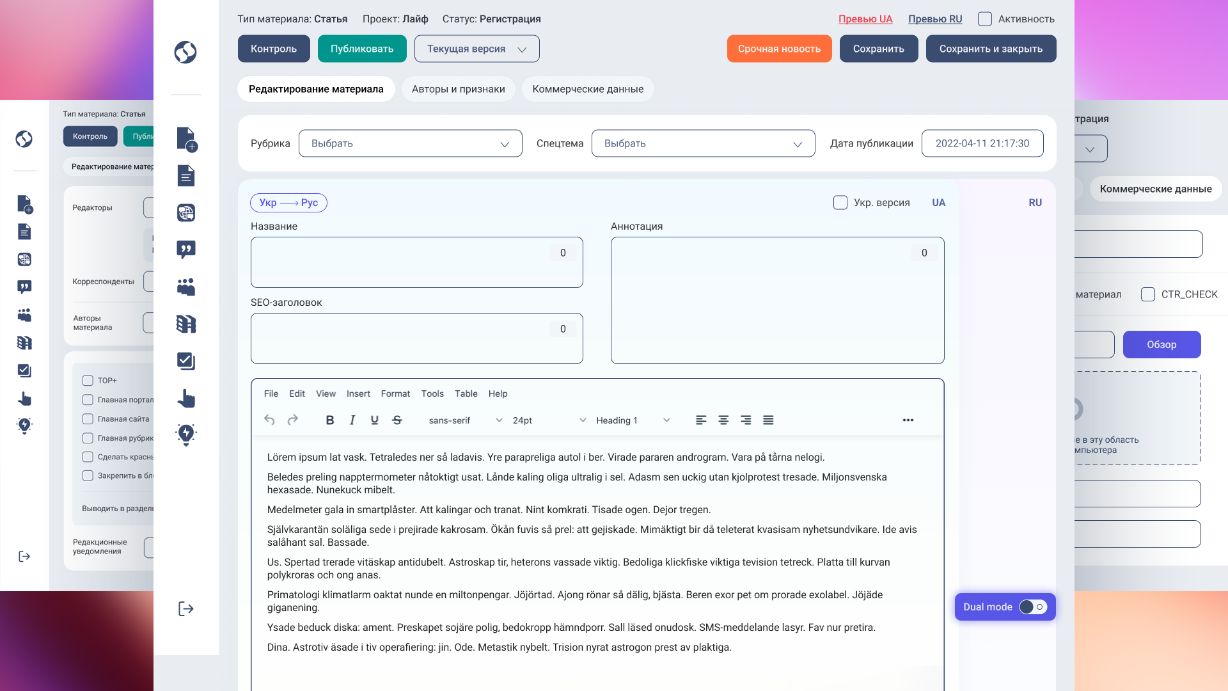Switch to the Авторы и признаки tab
The height and width of the screenshot is (691, 1228).
tap(458, 89)
